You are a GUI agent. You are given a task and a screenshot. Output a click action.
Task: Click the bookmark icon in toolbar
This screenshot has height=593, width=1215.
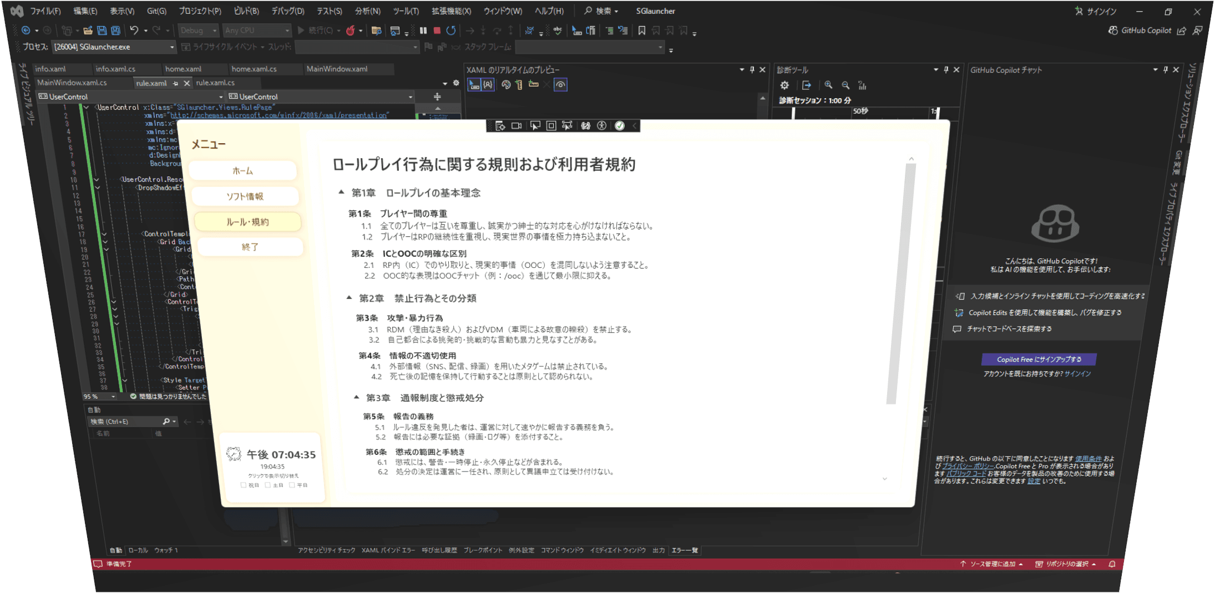(x=642, y=31)
